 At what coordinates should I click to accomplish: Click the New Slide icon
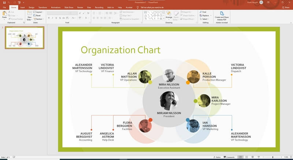(29, 13)
